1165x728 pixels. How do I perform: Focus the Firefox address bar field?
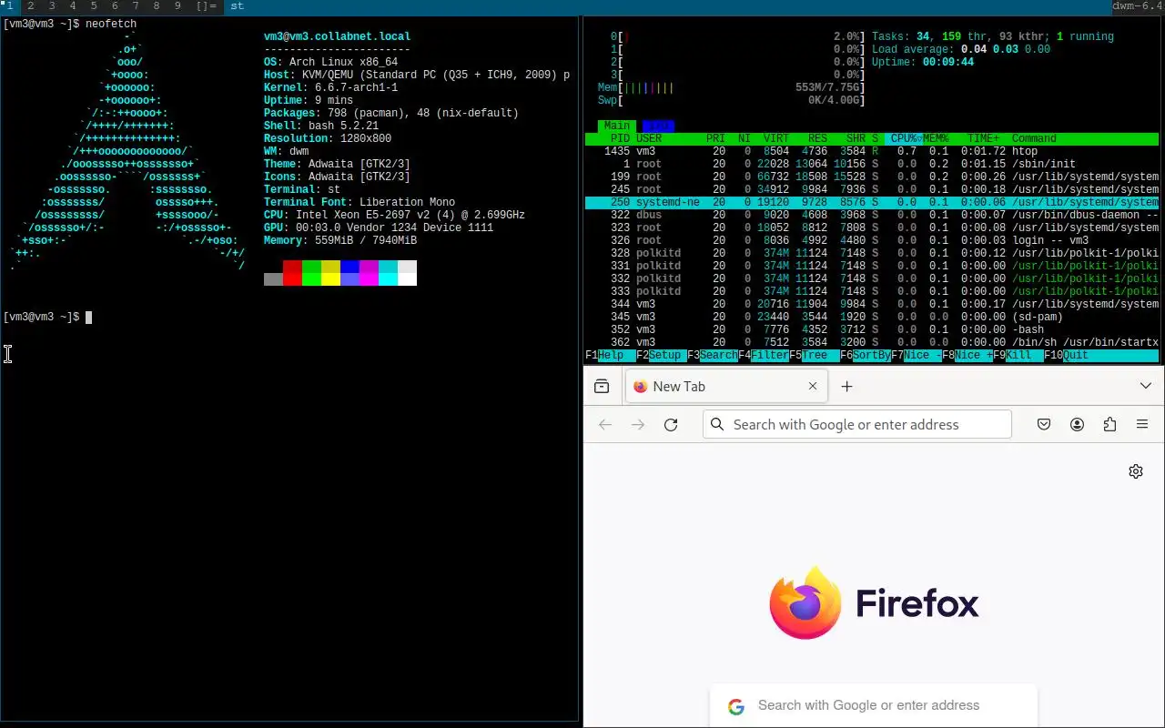click(x=857, y=425)
